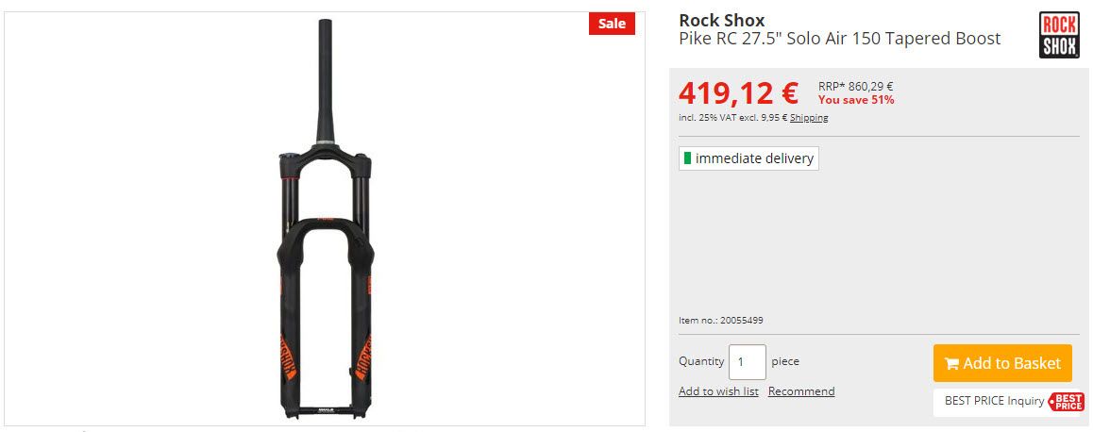Add item to wish list
This screenshot has width=1093, height=432.
tap(718, 391)
